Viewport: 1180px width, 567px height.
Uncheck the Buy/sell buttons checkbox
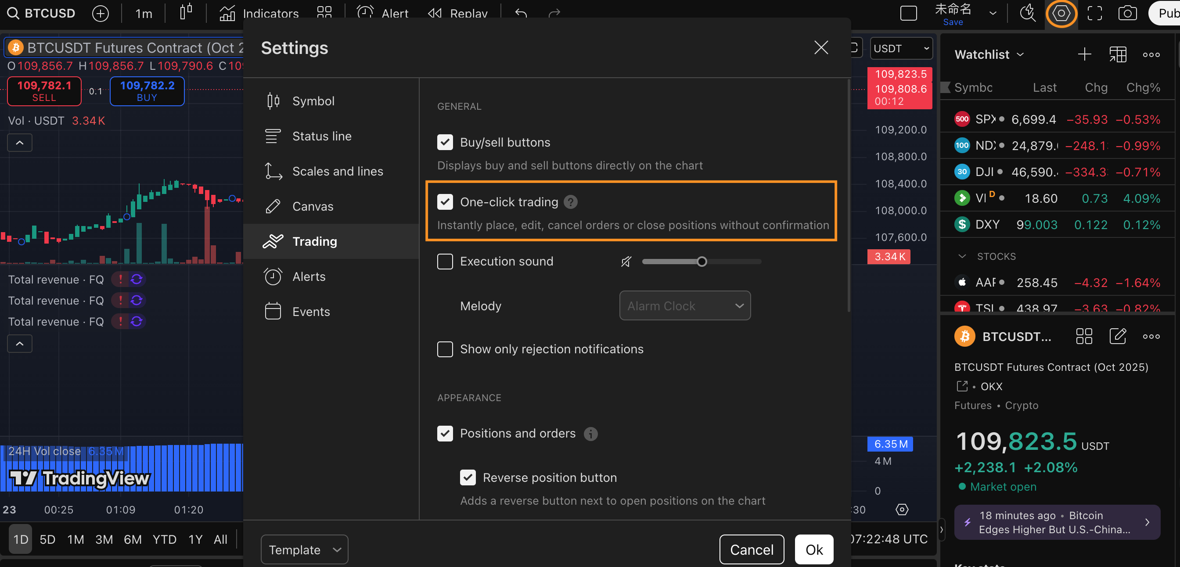[445, 143]
